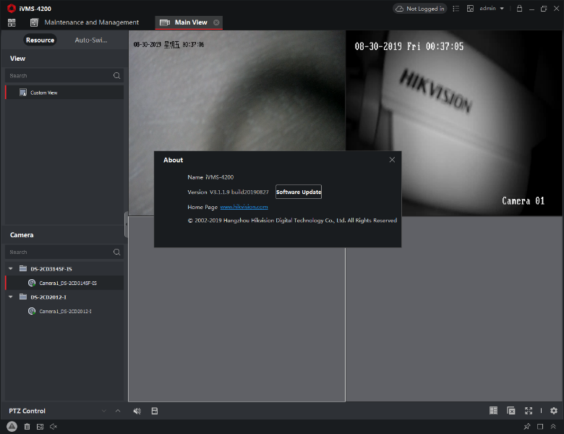Select Camera1_DS-2CD3145F-IS camera

click(x=64, y=283)
